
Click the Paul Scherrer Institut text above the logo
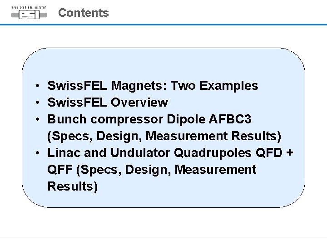pos(28,8)
